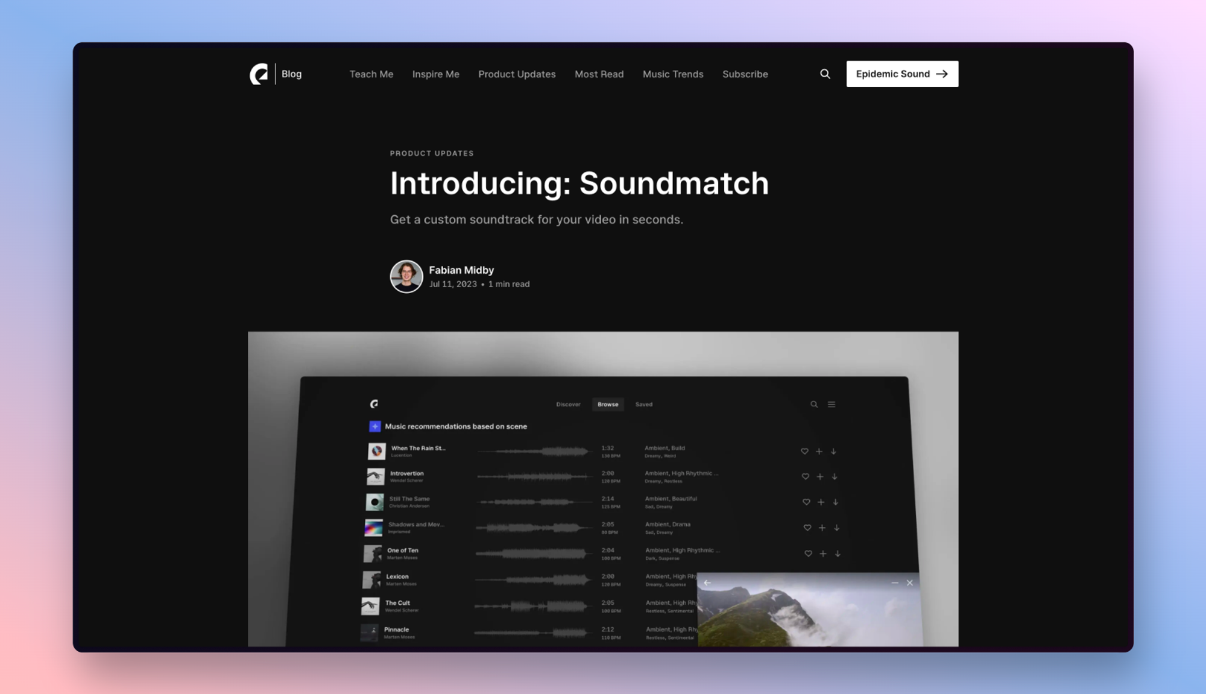Screen dimensions: 1206x694
Task: Click Pinnacle album cover
Action: tap(368, 632)
